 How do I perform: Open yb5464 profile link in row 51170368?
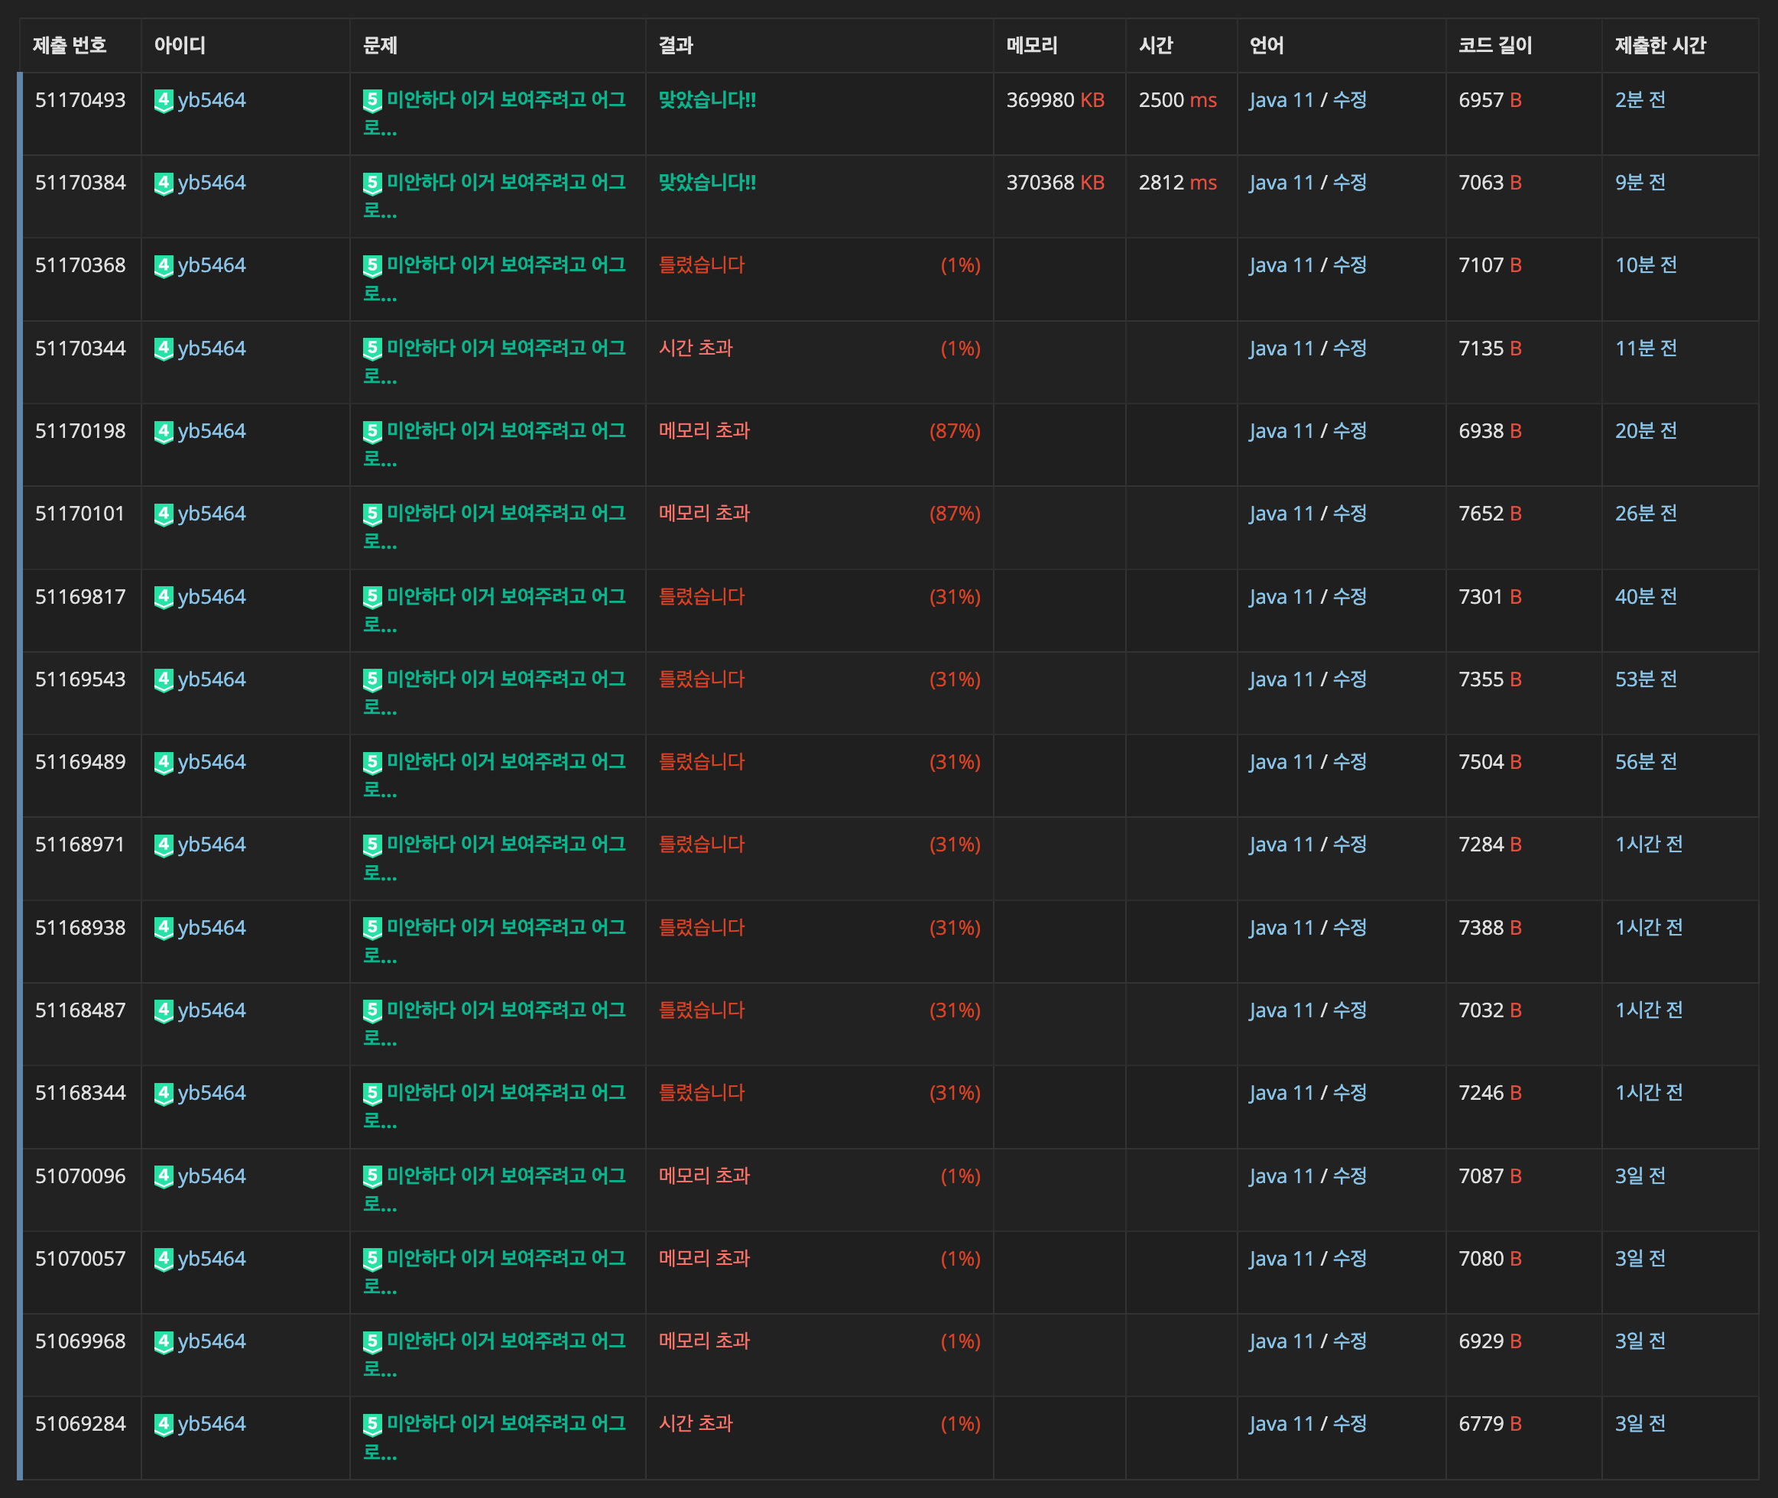tap(212, 266)
